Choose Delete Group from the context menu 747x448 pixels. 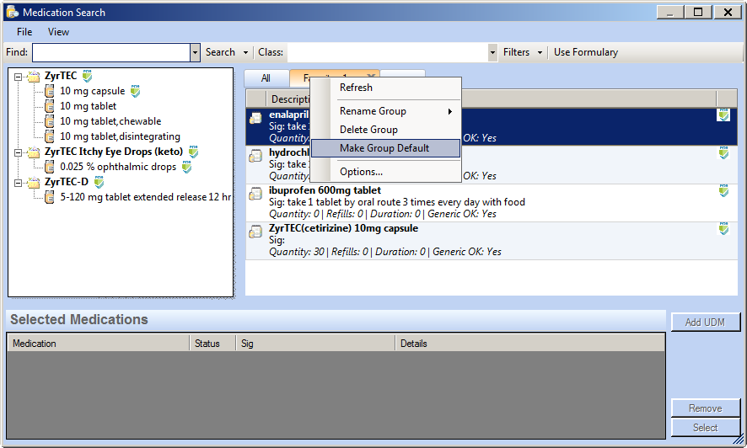tap(385, 130)
